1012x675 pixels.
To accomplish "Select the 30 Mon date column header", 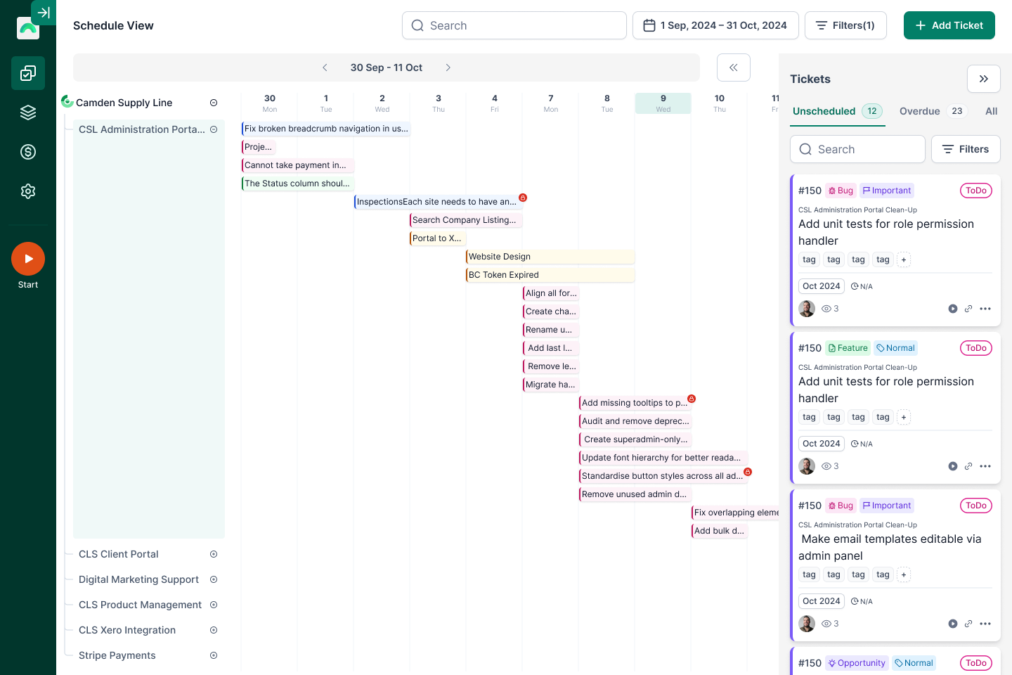I will pyautogui.click(x=270, y=103).
